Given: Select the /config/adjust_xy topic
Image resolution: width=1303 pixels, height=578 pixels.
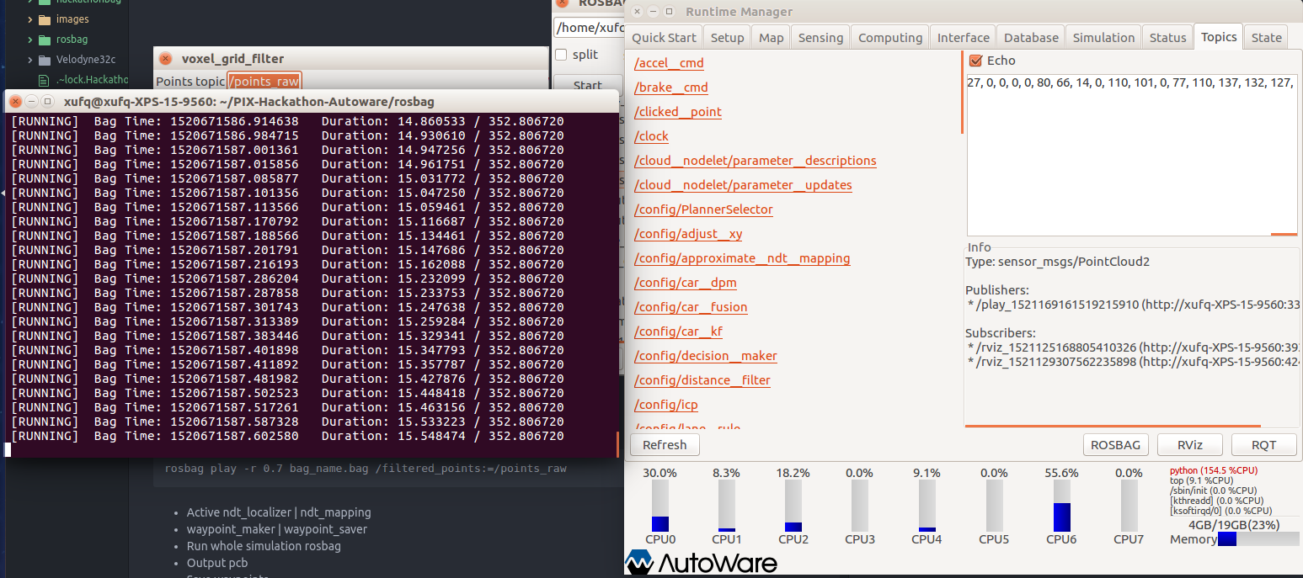Looking at the screenshot, I should click(x=688, y=234).
